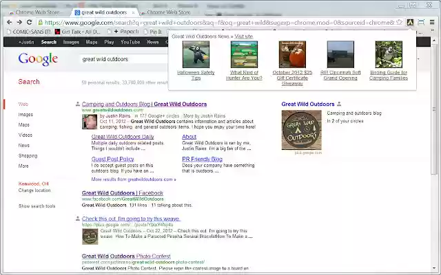This screenshot has width=441, height=275.
Task: Open Great Wild Outdoors Photo Contest result
Action: click(126, 256)
